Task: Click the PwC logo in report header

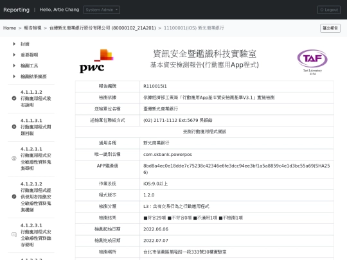Action: [x=96, y=61]
